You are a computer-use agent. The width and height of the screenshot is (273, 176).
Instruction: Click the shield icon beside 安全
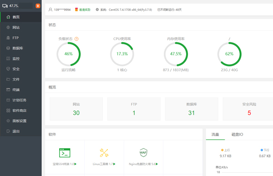click(x=8, y=69)
